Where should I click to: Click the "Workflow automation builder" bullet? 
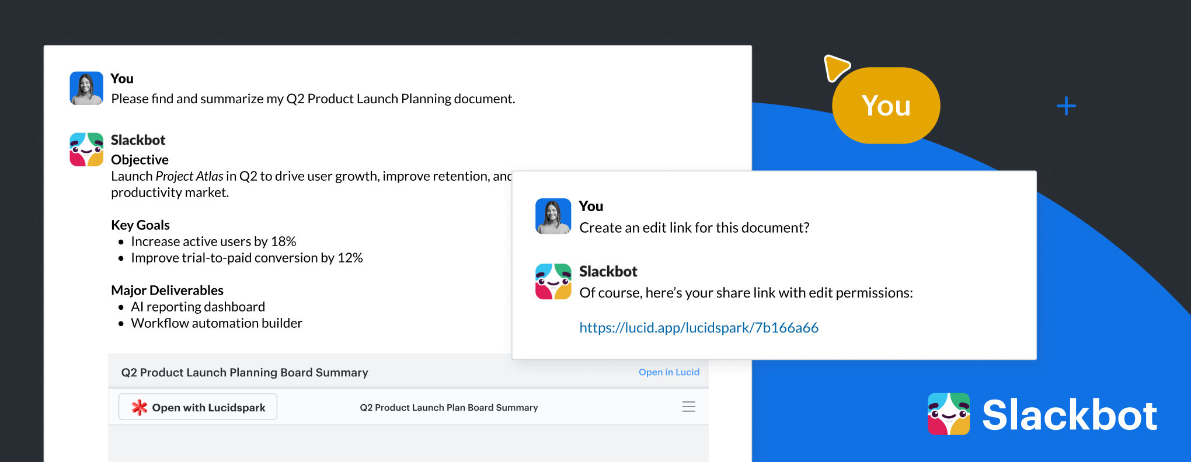(217, 323)
